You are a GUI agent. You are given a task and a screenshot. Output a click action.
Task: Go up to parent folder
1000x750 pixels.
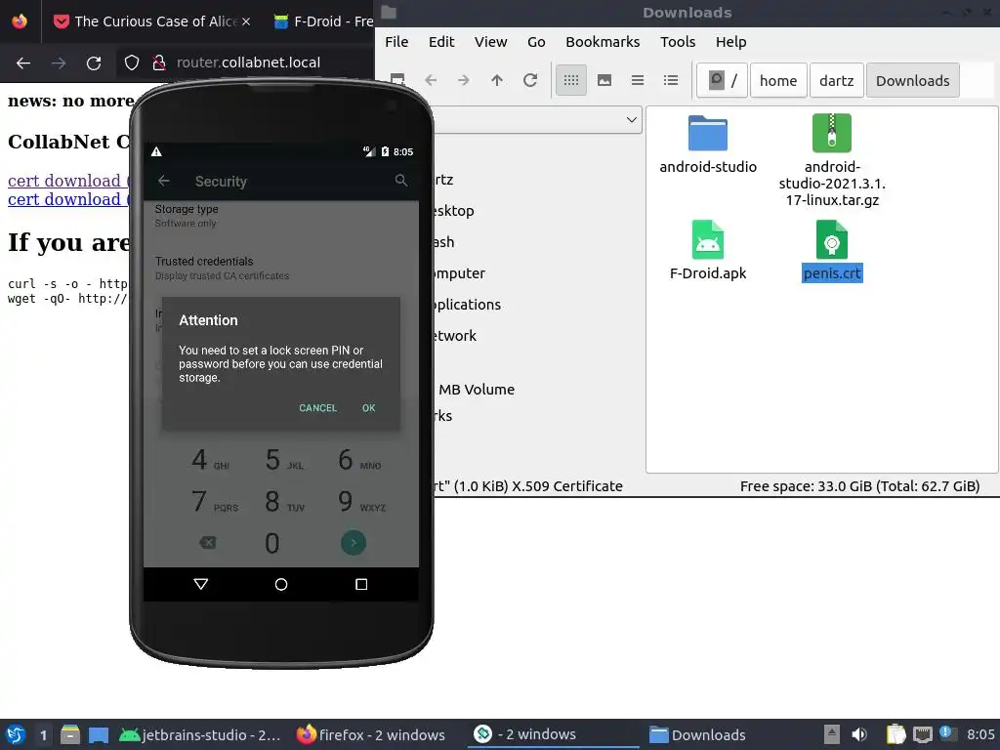pyautogui.click(x=497, y=80)
